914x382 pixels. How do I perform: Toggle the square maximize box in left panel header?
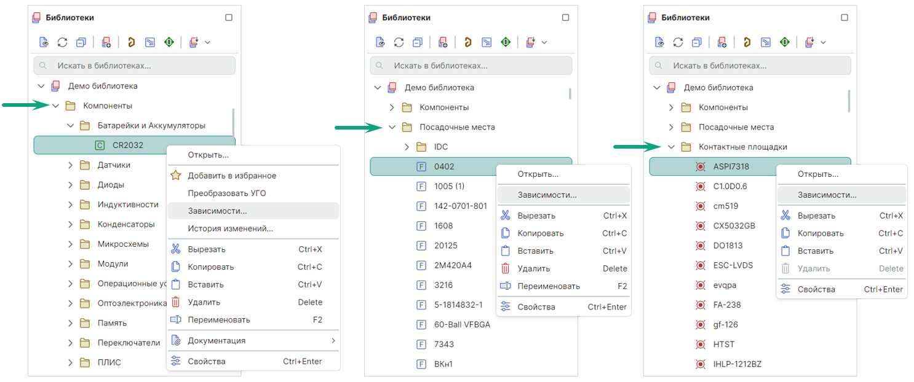coord(229,18)
